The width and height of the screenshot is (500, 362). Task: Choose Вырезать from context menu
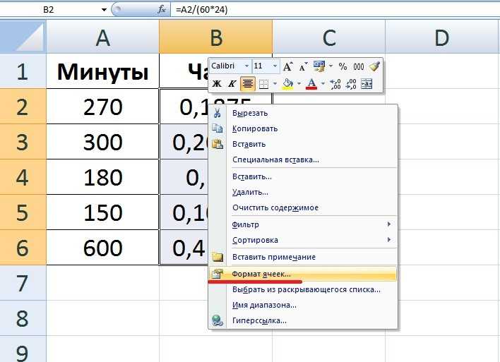tap(303, 113)
